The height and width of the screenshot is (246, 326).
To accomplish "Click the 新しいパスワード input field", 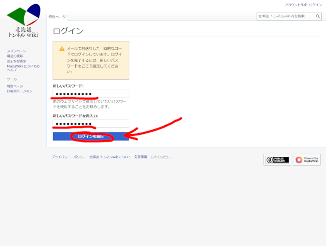I will tap(91, 94).
